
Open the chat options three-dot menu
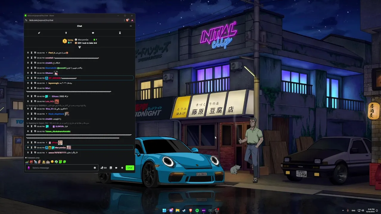(131, 26)
